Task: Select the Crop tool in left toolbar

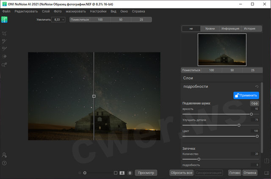Action: pos(4,33)
